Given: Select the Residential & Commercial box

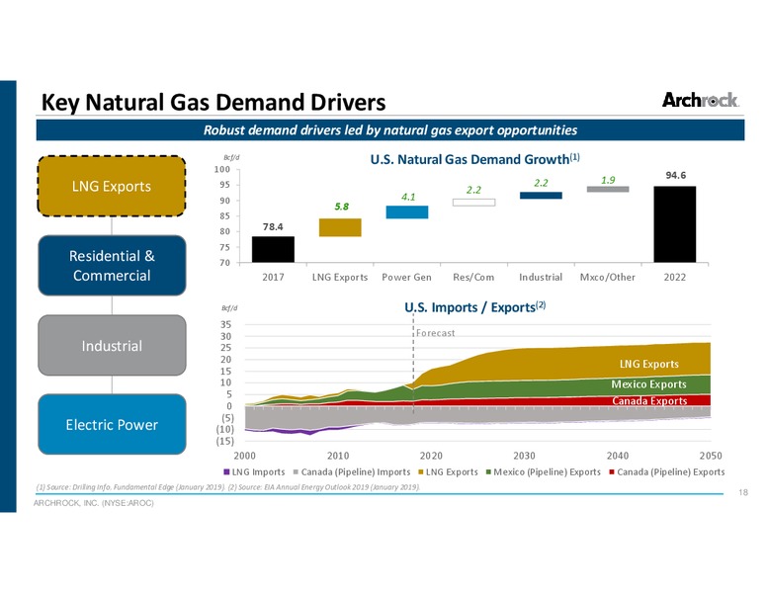Looking at the screenshot, I should click(112, 266).
